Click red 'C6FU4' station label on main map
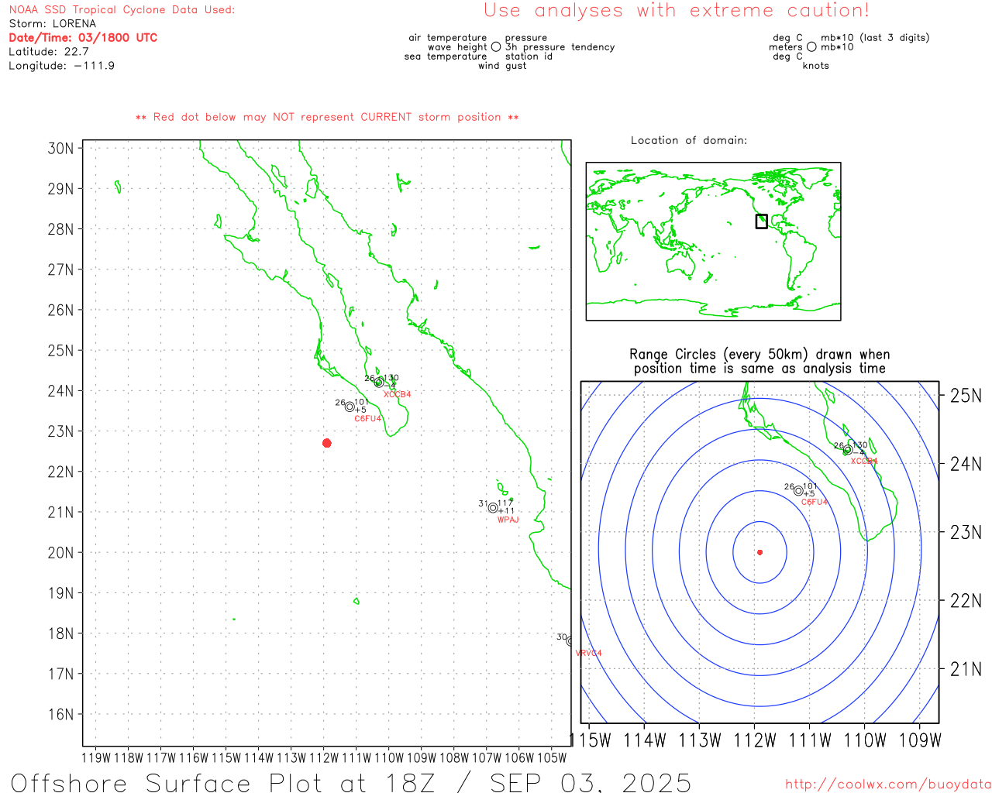 pos(368,419)
